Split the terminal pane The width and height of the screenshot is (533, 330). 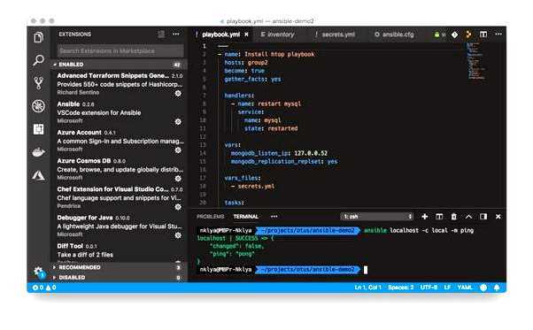point(439,217)
